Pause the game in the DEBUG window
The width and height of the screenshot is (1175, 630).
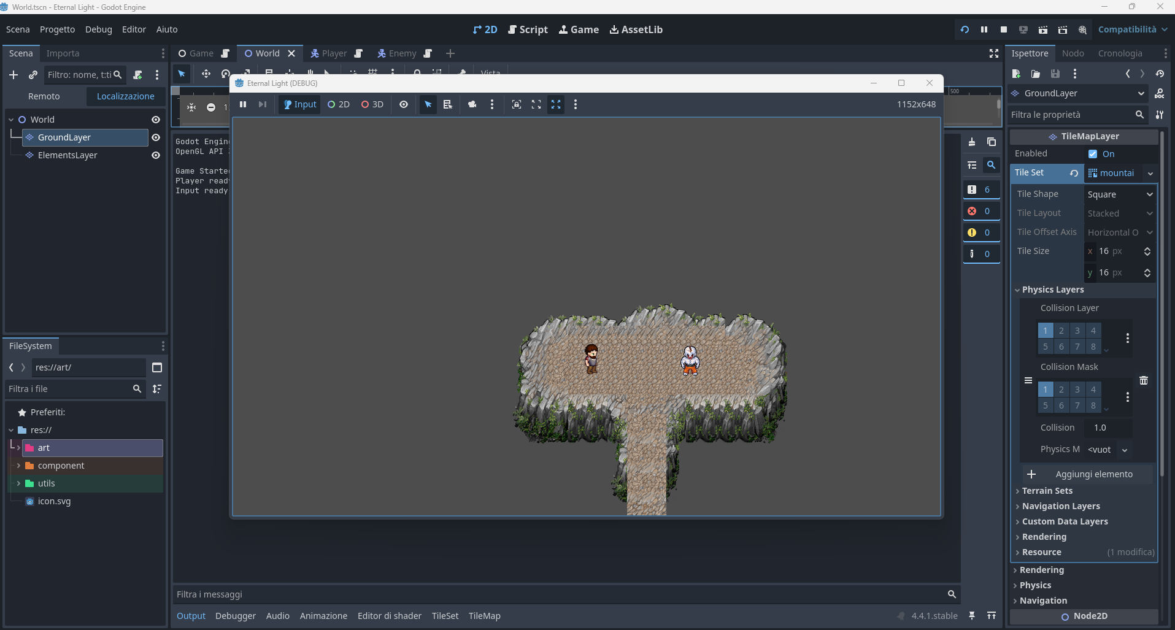tap(243, 104)
